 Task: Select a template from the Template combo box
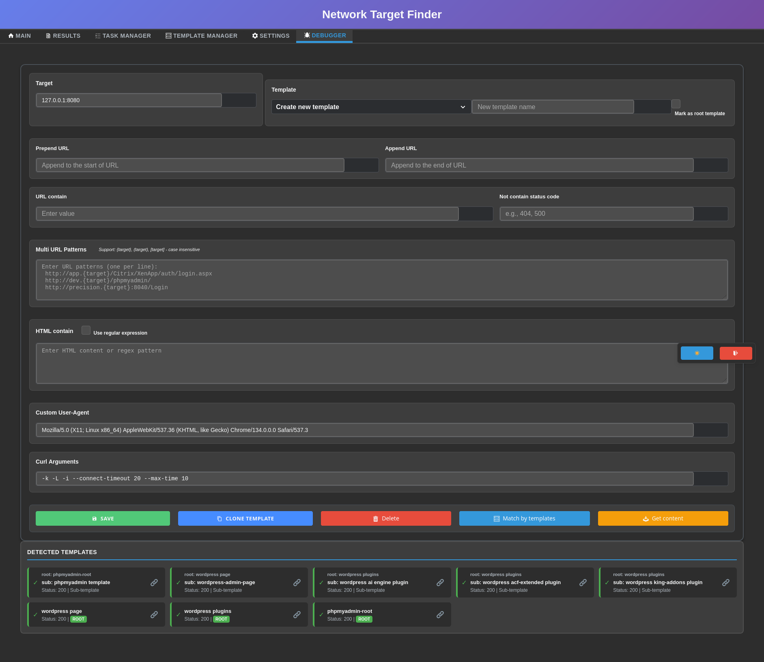(x=370, y=107)
